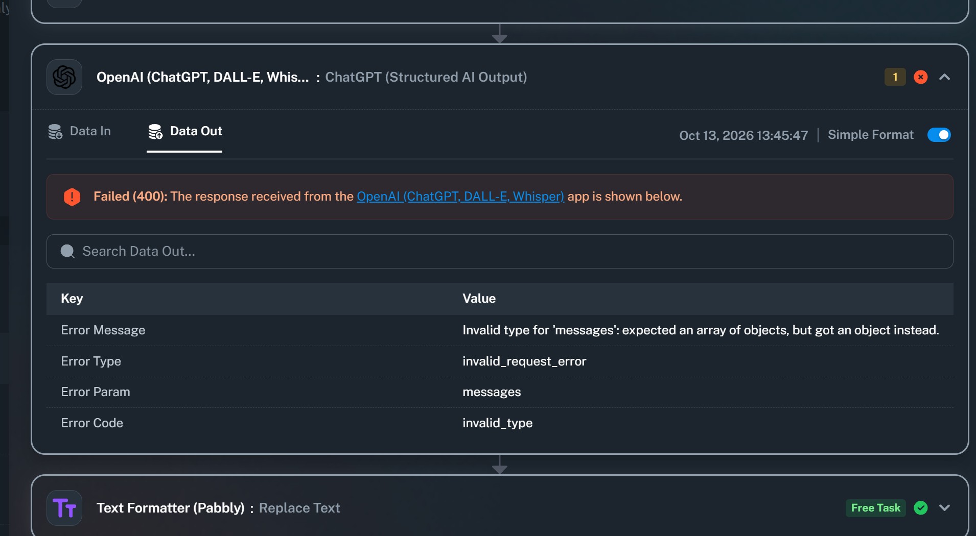Image resolution: width=976 pixels, height=536 pixels.
Task: Click the Data In database icon
Action: [x=55, y=132]
